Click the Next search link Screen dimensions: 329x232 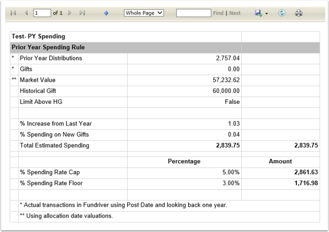[x=235, y=13]
